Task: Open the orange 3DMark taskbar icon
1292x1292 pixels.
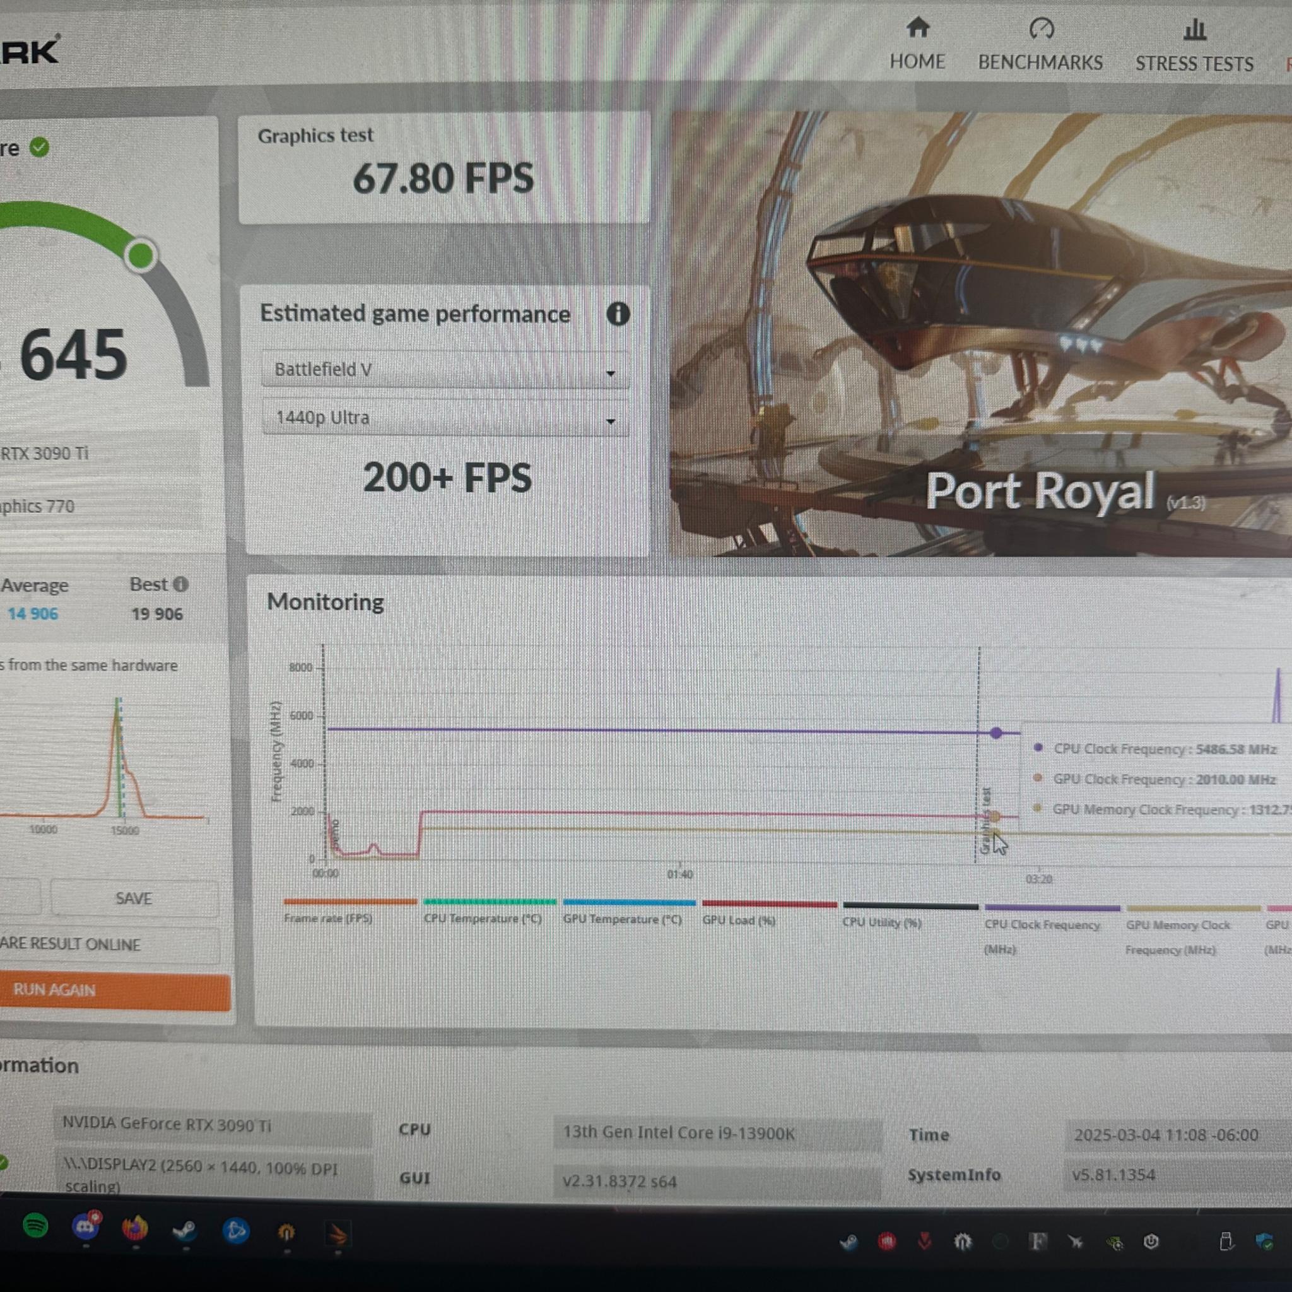Action: [337, 1235]
